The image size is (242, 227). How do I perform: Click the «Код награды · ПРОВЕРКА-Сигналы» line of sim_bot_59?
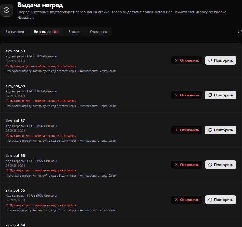tap(31, 56)
